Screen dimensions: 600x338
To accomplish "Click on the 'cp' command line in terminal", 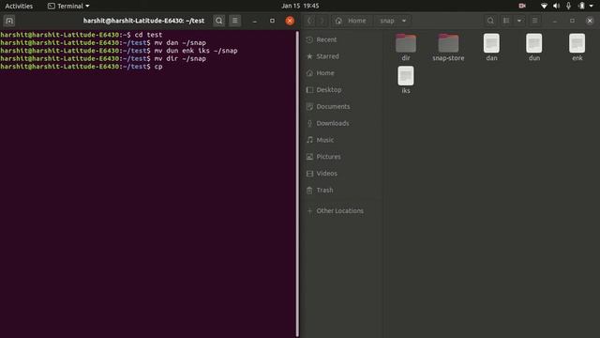I will (82, 67).
